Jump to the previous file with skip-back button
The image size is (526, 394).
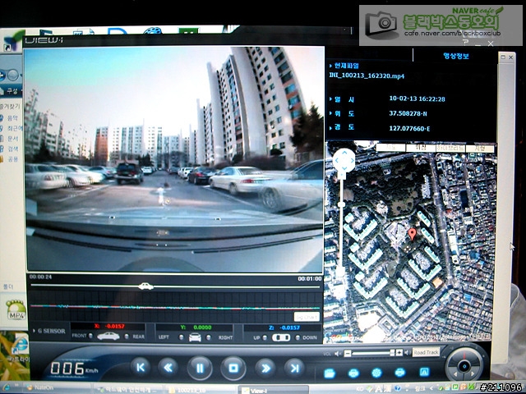click(141, 368)
